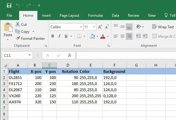This screenshot has width=176, height=120.
Task: Switch to the Data tab
Action: (116, 15)
